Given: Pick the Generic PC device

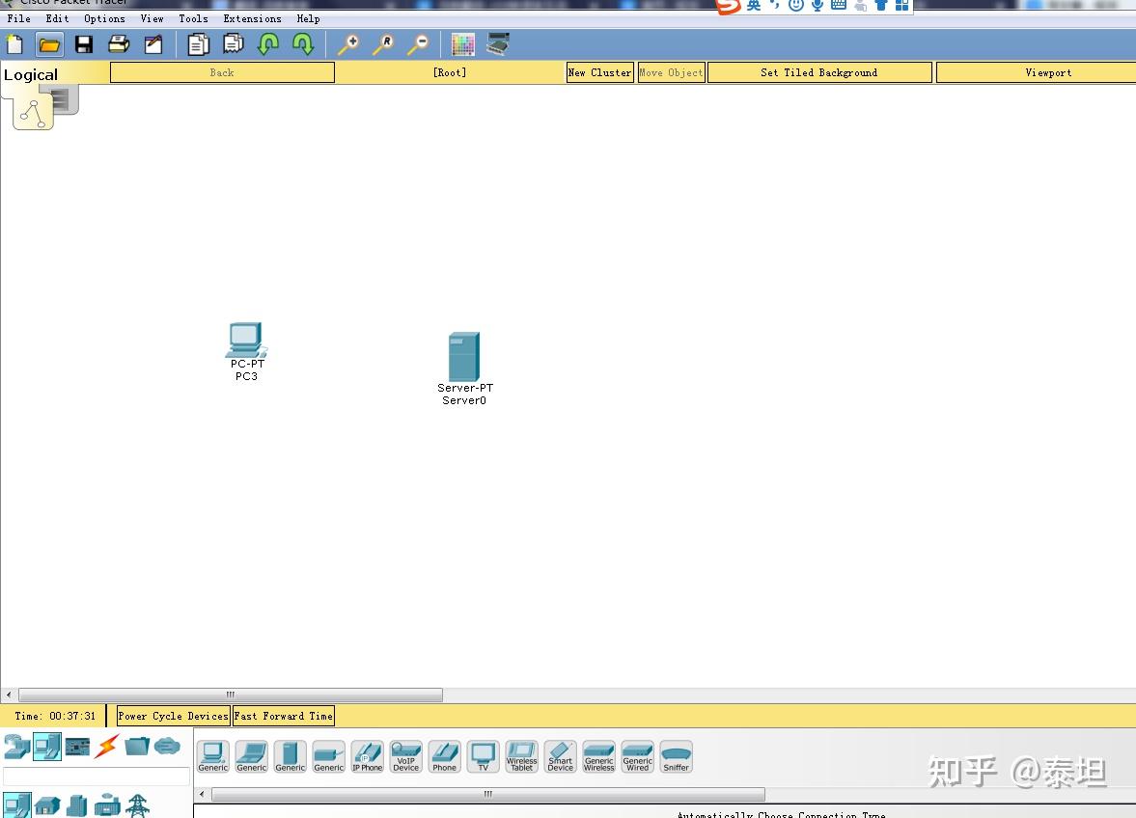Looking at the screenshot, I should [213, 756].
